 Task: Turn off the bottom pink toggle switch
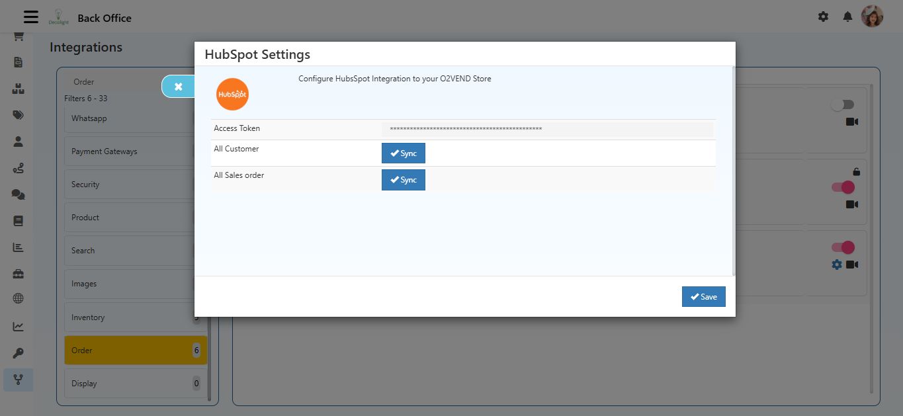coord(843,247)
